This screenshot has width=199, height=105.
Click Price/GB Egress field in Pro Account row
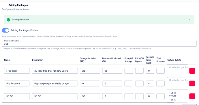click(x=139, y=83)
